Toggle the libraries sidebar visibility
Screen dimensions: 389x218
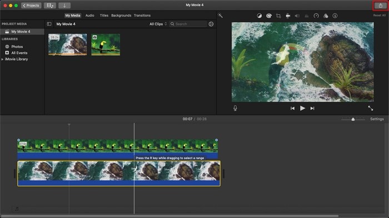(x=49, y=24)
